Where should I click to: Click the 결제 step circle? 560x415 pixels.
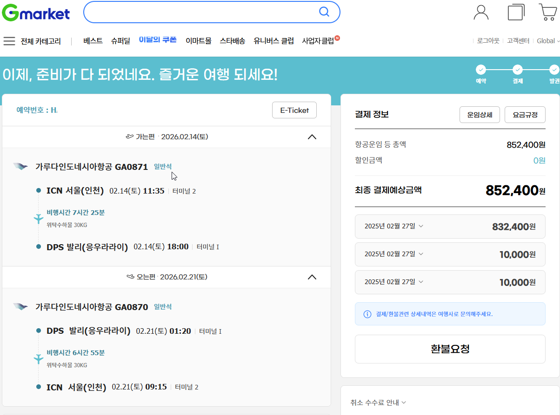pos(518,70)
